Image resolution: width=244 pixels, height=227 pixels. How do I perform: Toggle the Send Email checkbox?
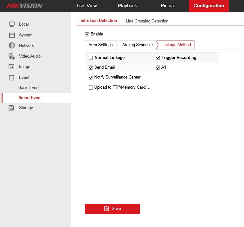point(91,67)
